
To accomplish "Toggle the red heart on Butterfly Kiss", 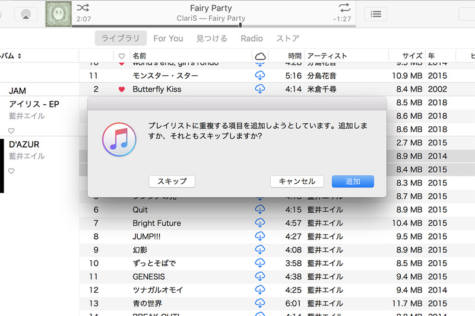I will click(122, 89).
